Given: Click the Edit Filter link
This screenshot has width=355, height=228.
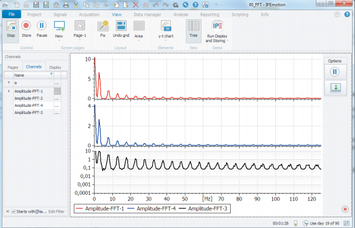Looking at the screenshot, I should point(56,211).
